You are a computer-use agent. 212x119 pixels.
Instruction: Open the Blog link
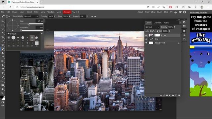(x=166, y=12)
